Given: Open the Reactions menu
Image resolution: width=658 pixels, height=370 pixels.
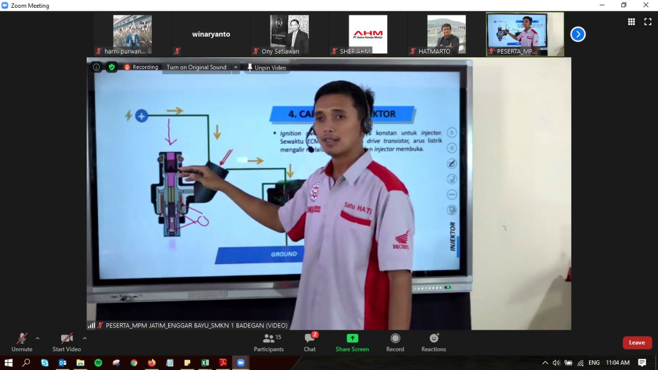Looking at the screenshot, I should 434,342.
